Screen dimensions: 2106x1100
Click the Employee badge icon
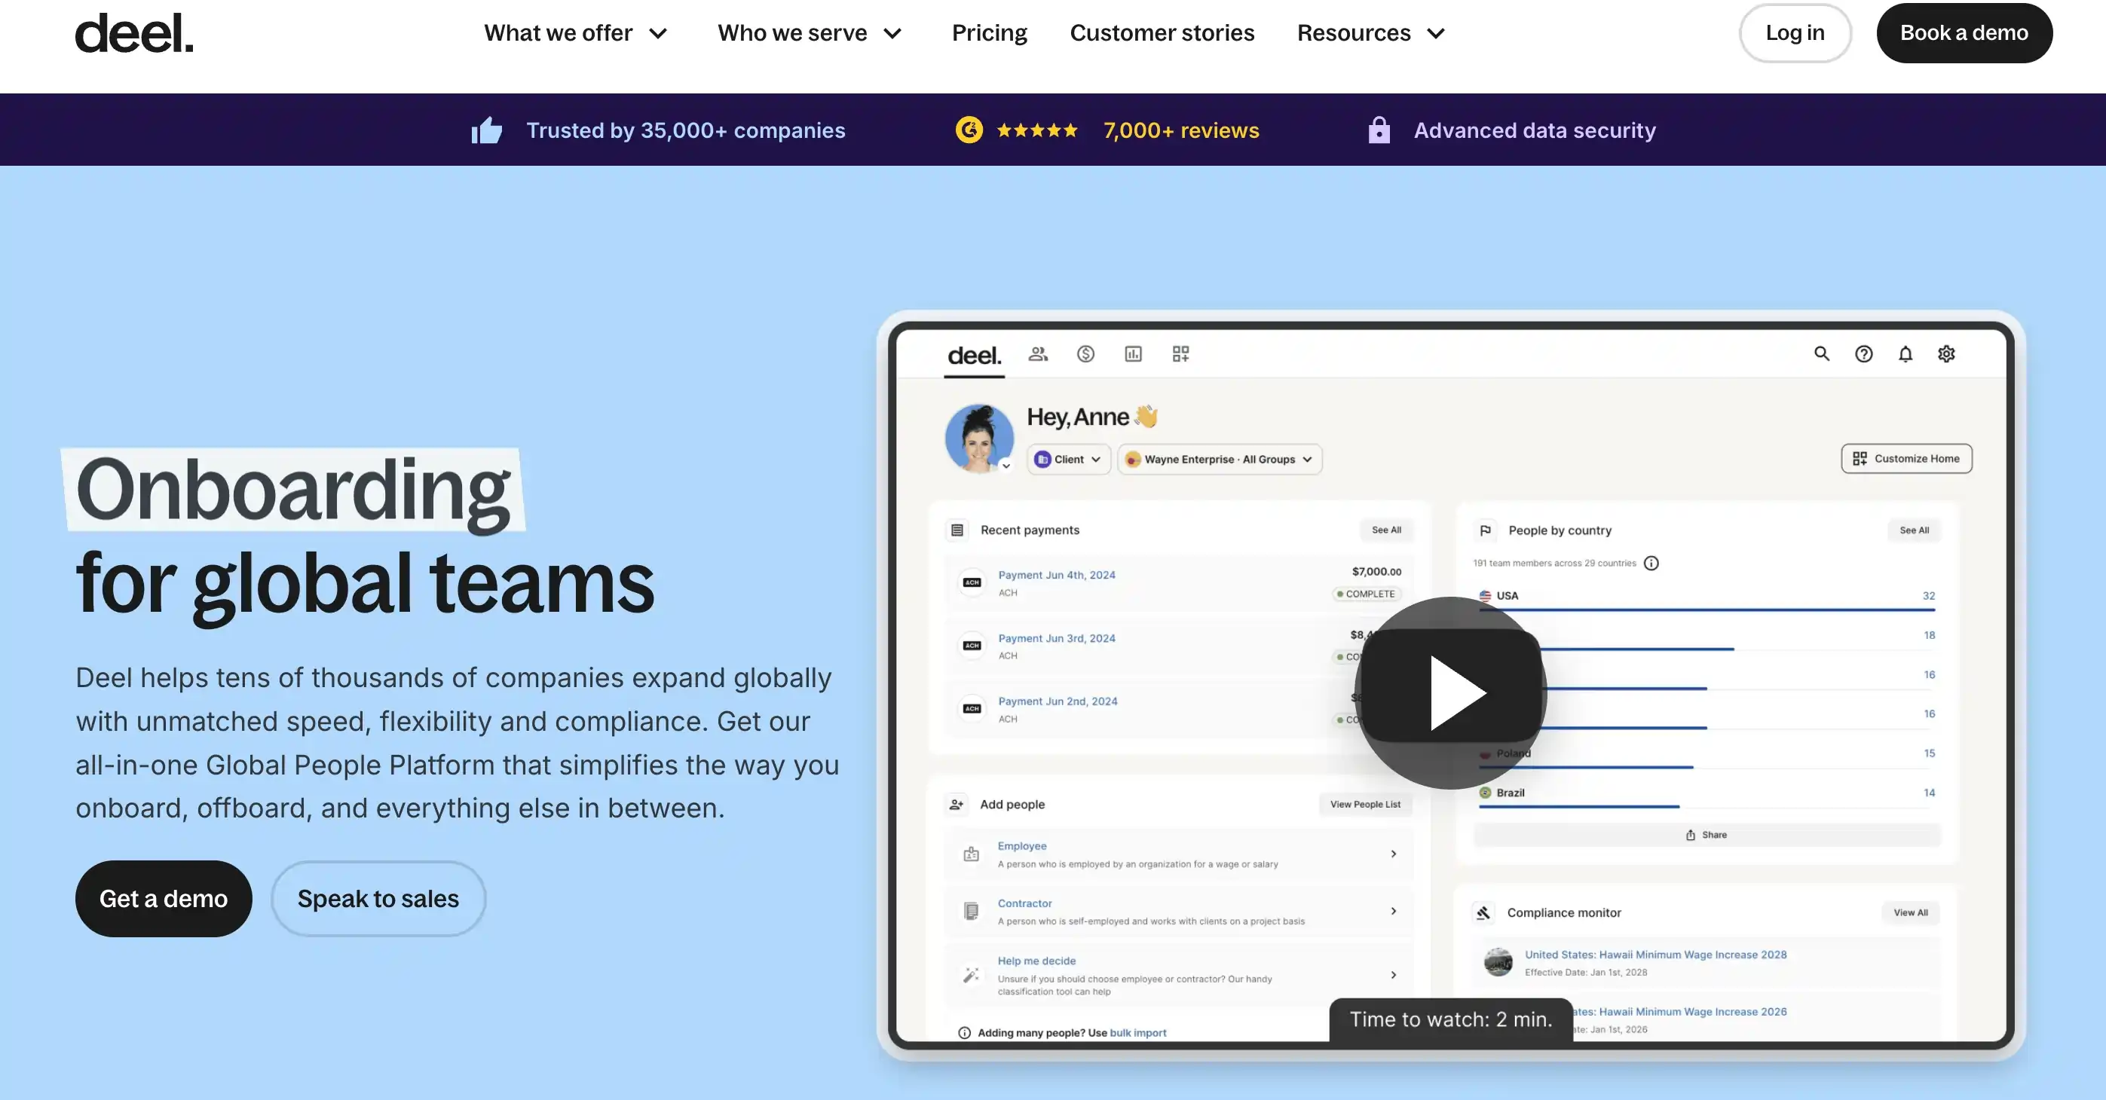tap(972, 854)
